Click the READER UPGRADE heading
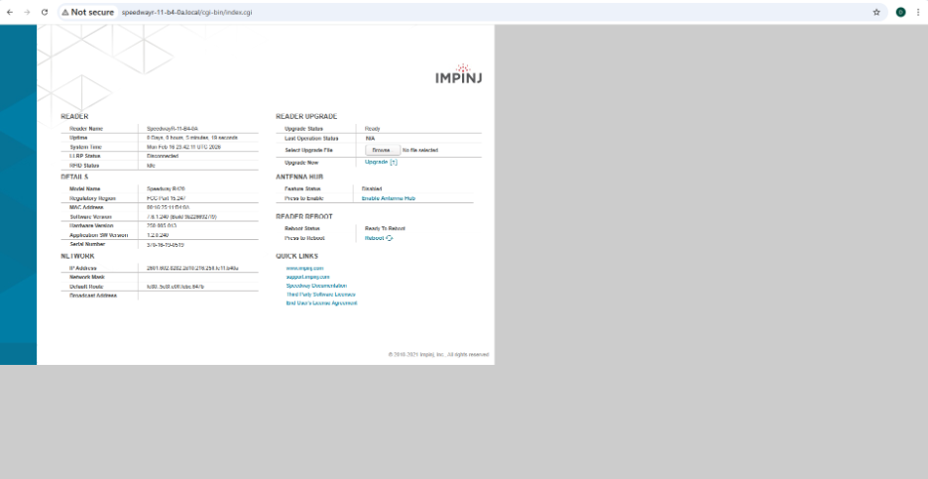The image size is (928, 479). (x=306, y=117)
